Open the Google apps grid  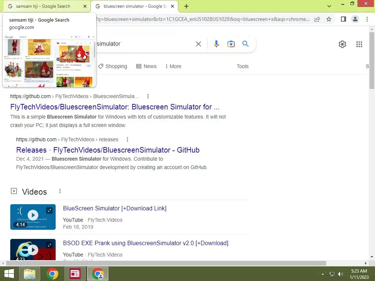click(x=359, y=44)
